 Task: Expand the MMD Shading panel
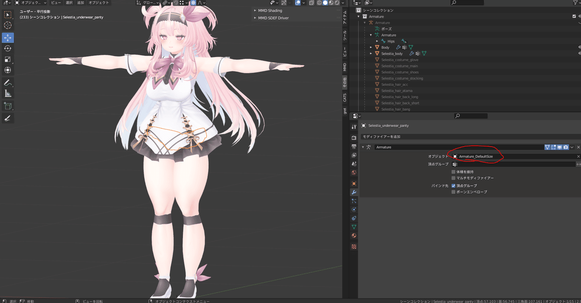click(x=255, y=11)
